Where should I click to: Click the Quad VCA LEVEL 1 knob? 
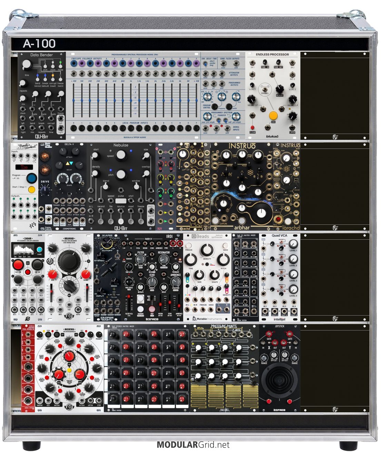point(293,243)
